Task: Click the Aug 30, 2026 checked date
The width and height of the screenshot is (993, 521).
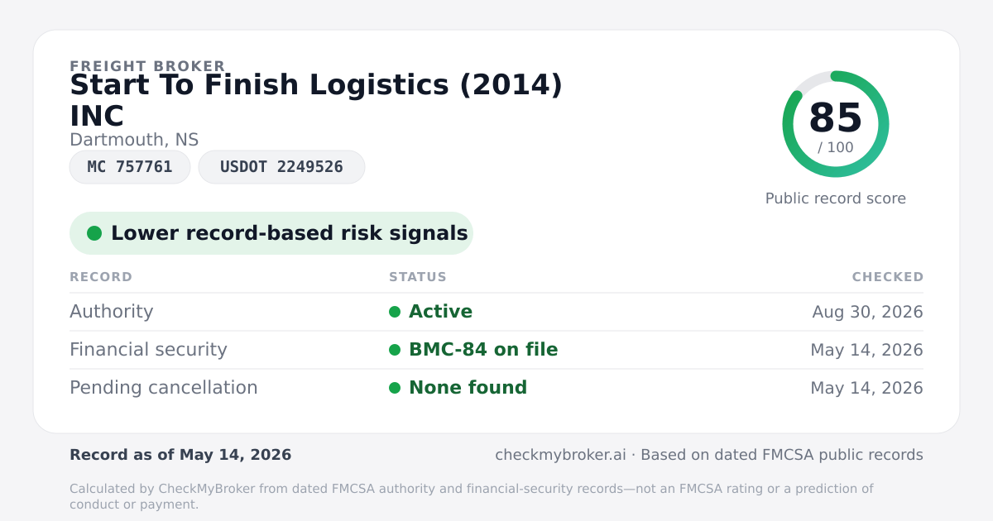Action: click(868, 312)
